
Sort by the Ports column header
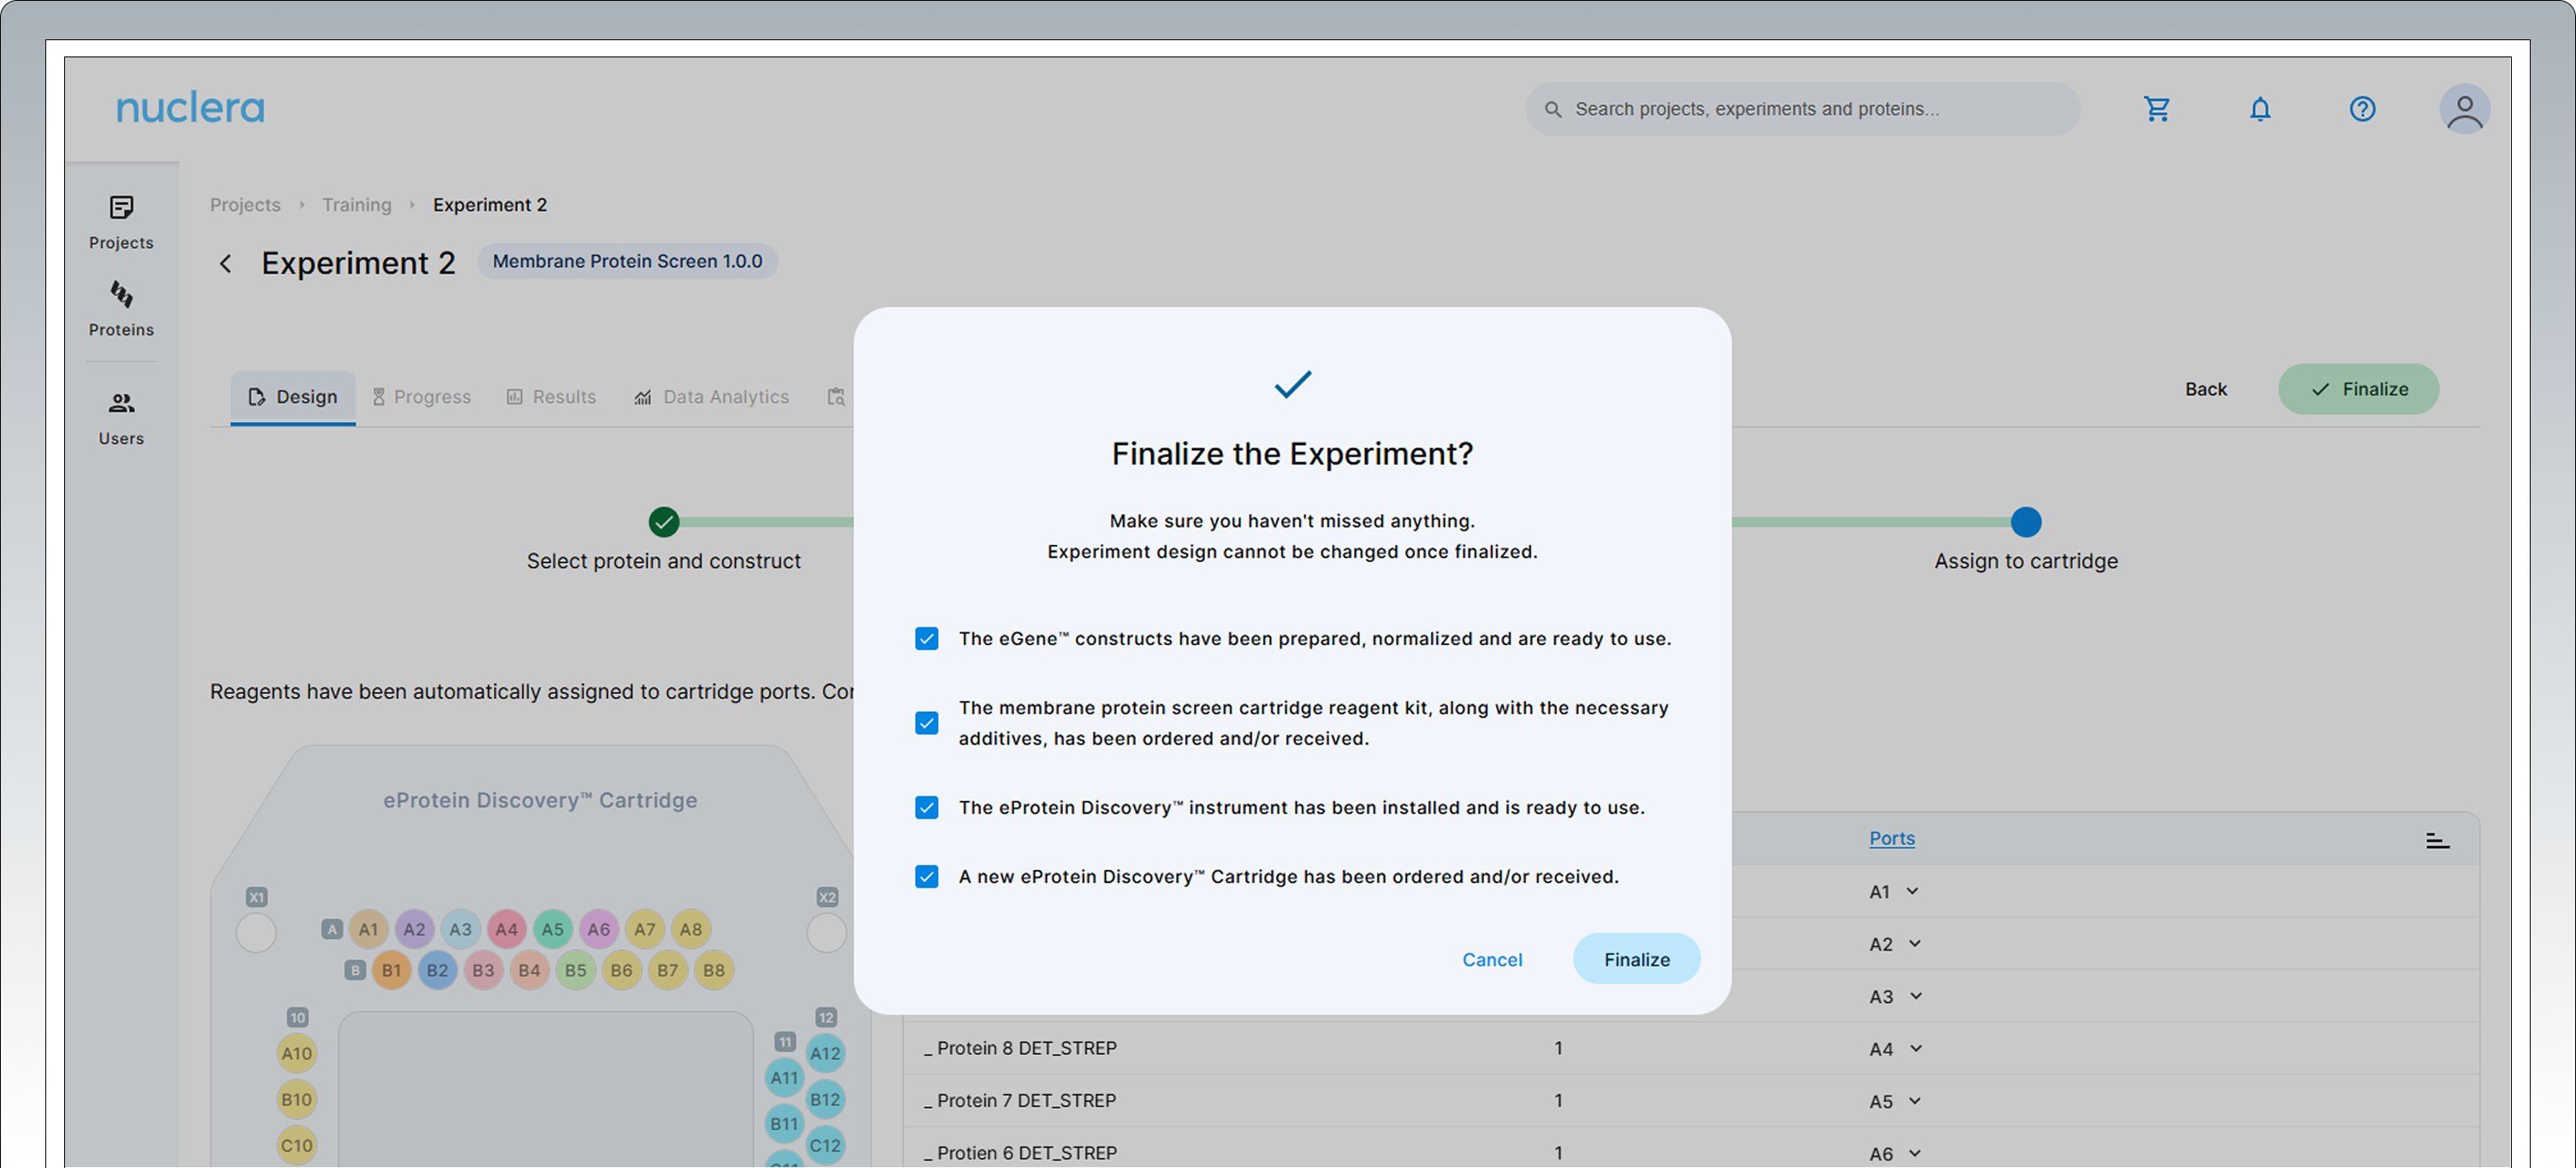[1892, 839]
